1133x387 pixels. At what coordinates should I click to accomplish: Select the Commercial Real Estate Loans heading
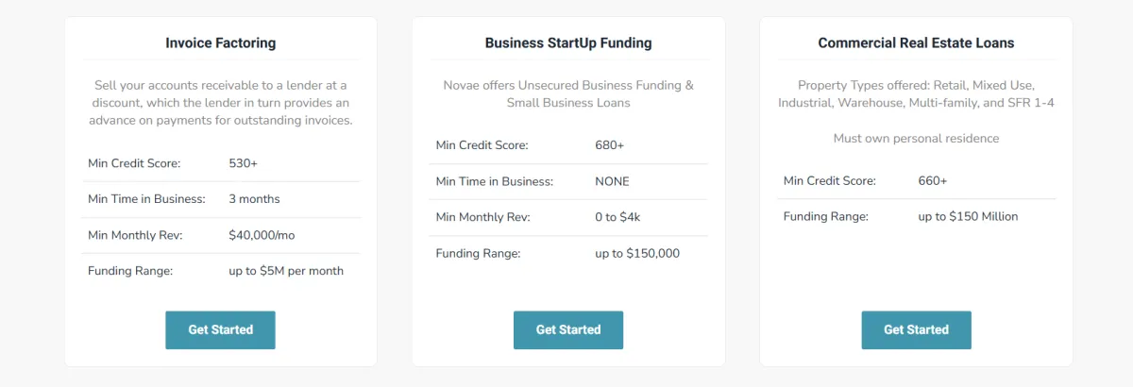[916, 42]
